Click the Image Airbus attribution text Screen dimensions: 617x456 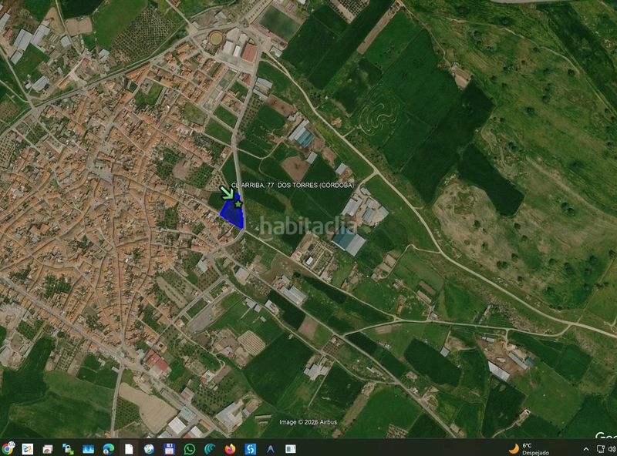308,422
